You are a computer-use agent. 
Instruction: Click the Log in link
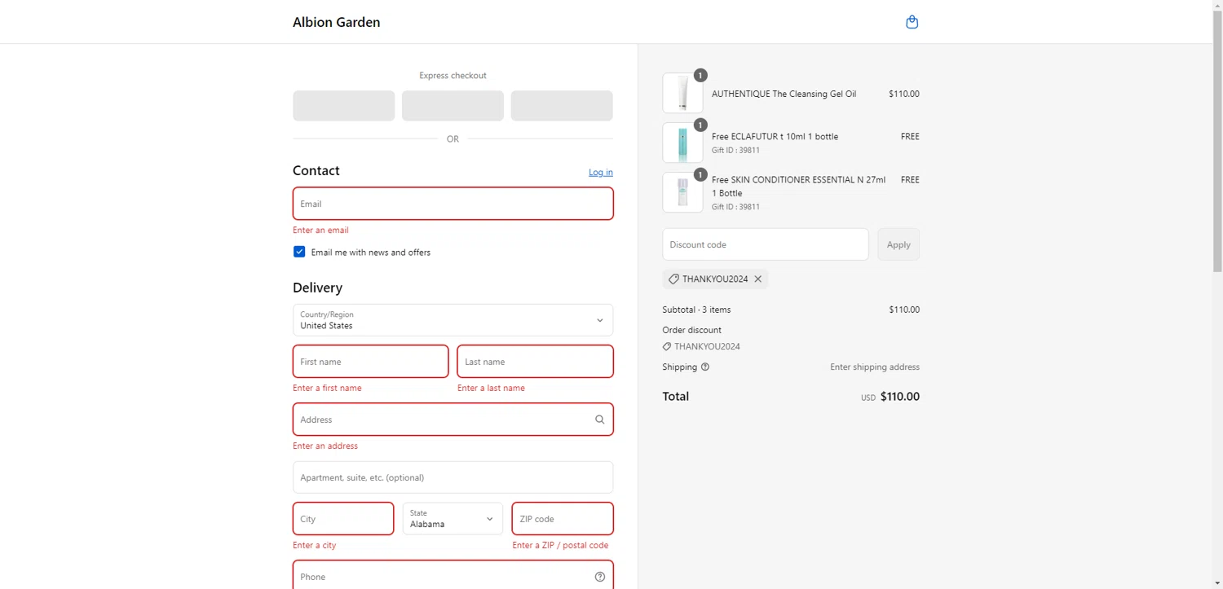[x=601, y=173]
